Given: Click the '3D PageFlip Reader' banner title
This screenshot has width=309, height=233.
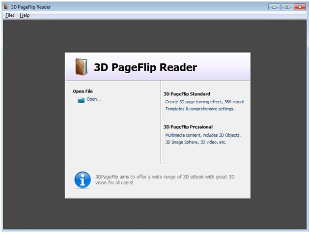Looking at the screenshot, I should coord(145,67).
